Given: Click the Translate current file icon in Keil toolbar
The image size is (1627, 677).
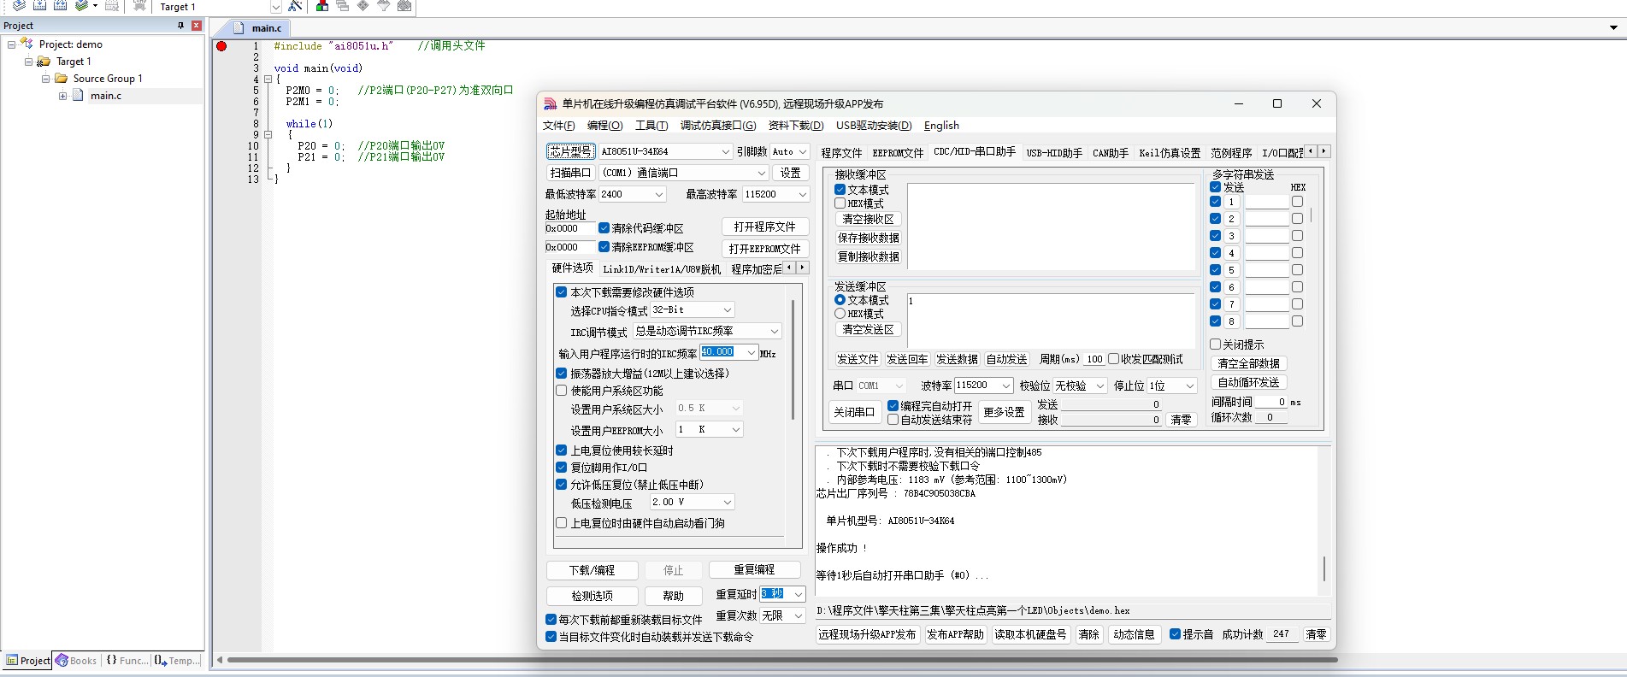Looking at the screenshot, I should [19, 5].
